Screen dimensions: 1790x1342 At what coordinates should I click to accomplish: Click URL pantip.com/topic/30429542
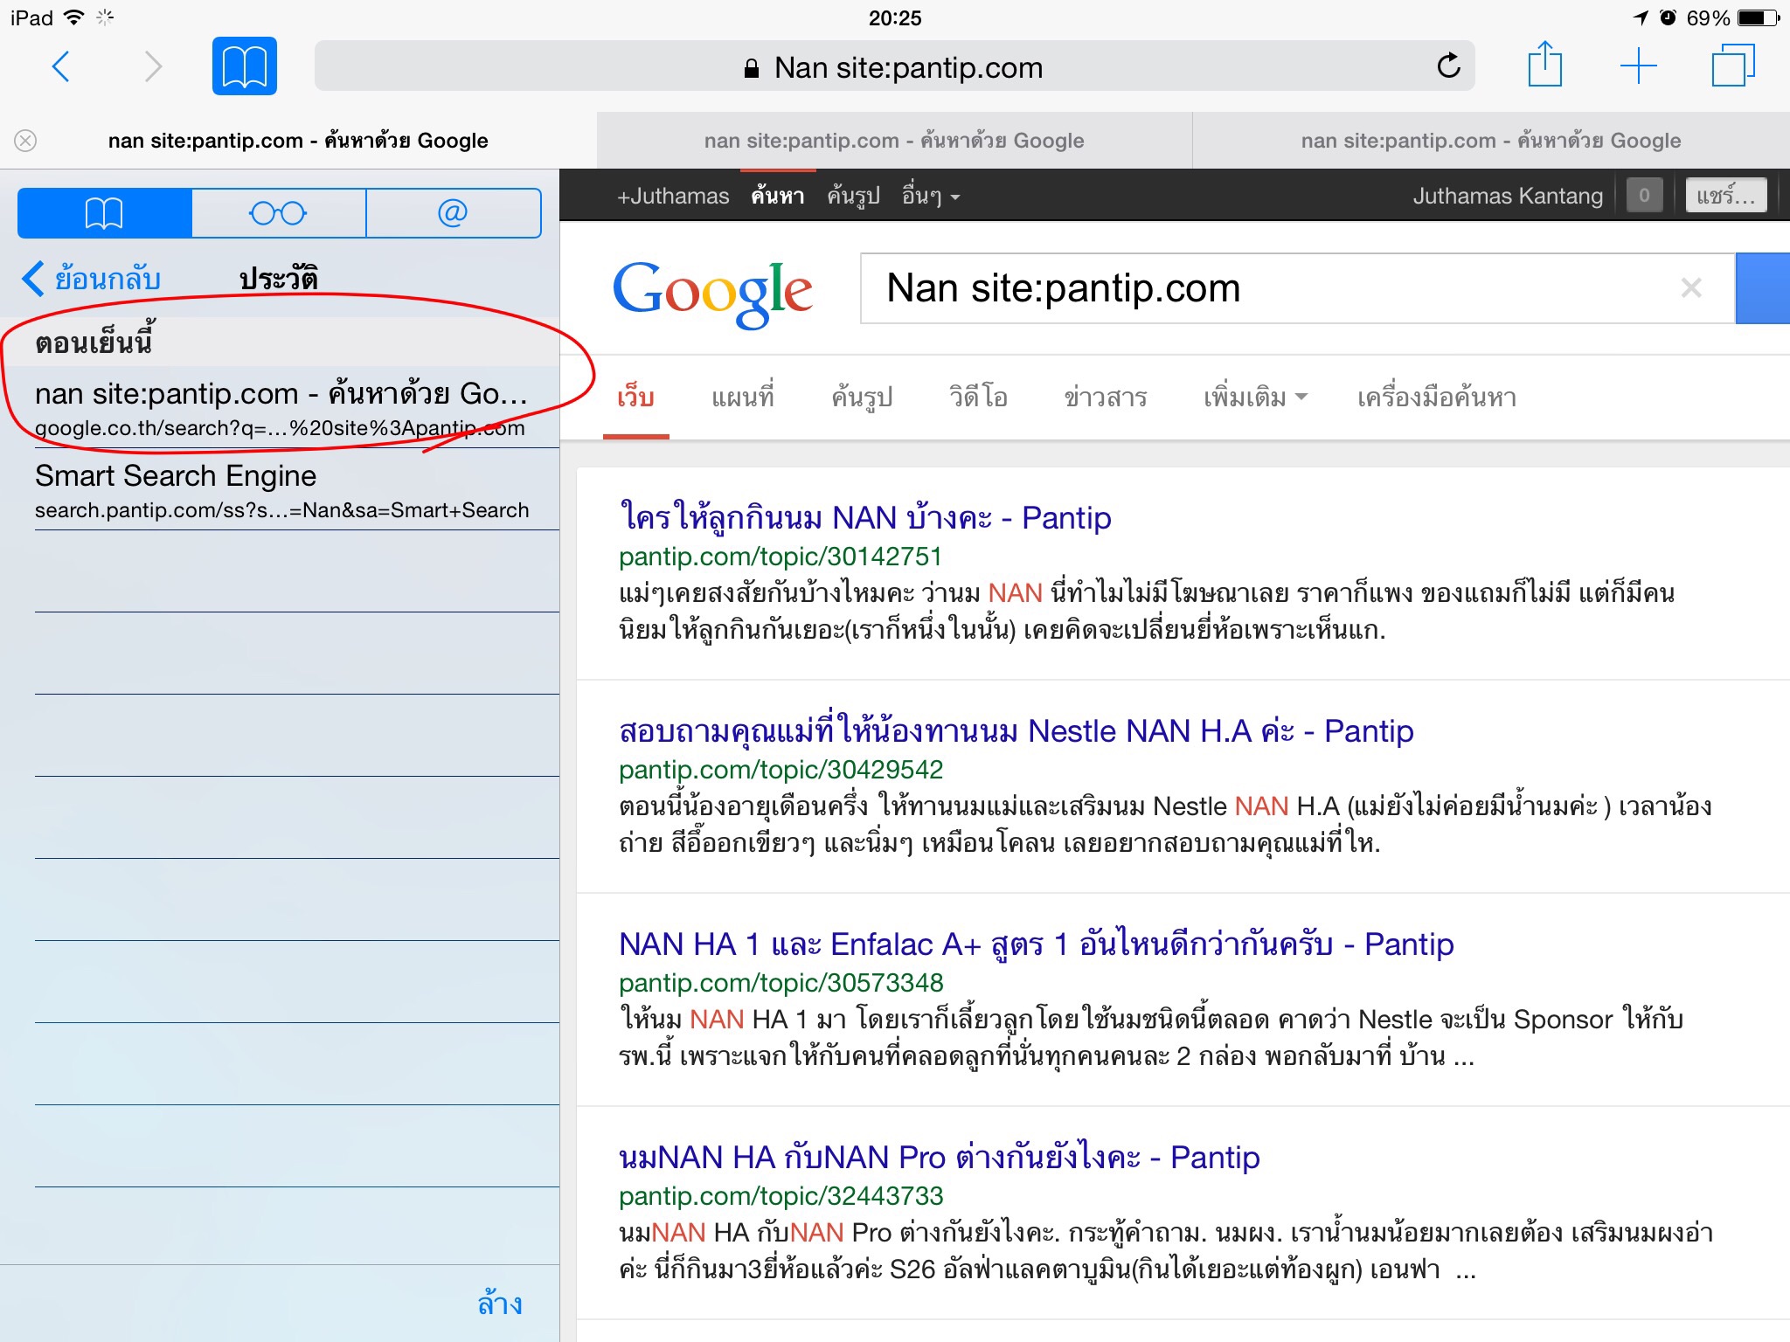781,770
